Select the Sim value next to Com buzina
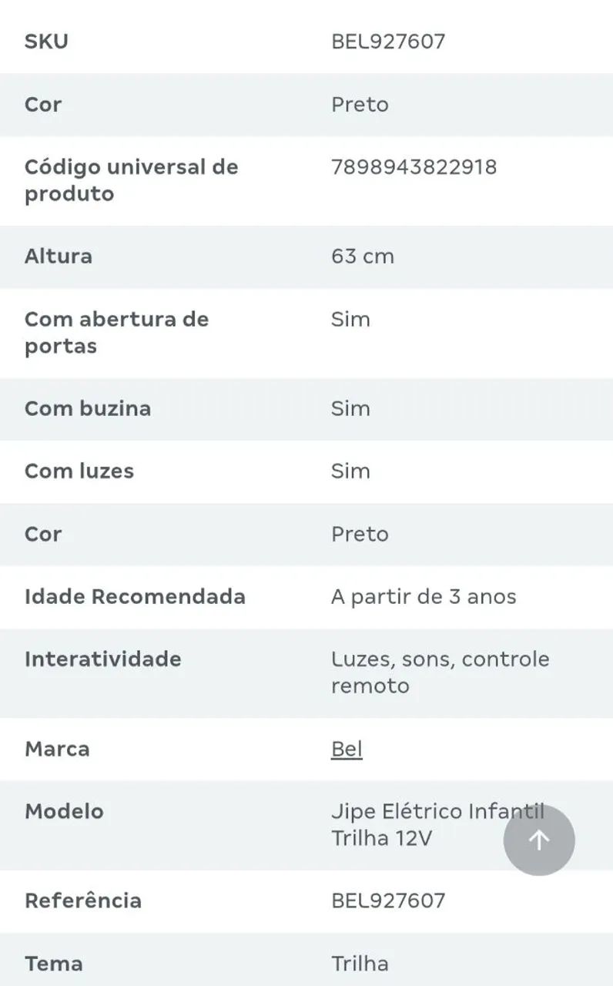Image resolution: width=613 pixels, height=986 pixels. pyautogui.click(x=350, y=408)
